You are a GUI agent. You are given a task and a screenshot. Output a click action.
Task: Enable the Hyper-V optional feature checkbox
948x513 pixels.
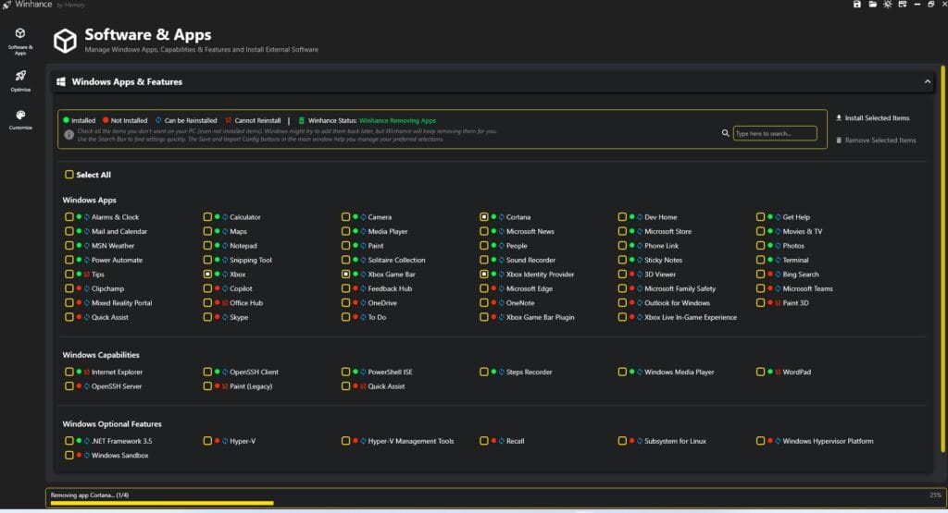(208, 441)
